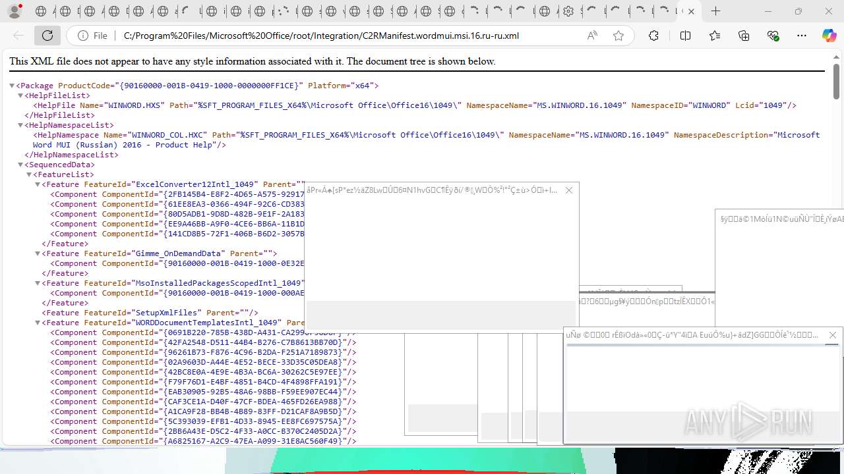
Task: Open the Favorites list icon
Action: pyautogui.click(x=715, y=36)
